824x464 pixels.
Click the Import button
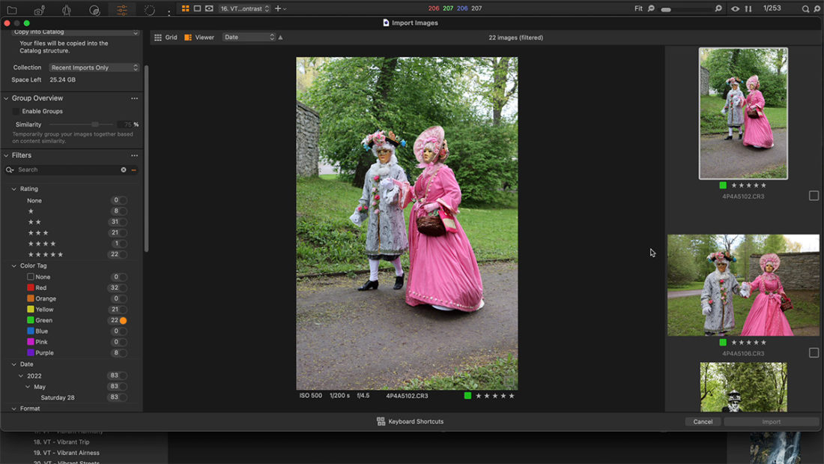[771, 421]
